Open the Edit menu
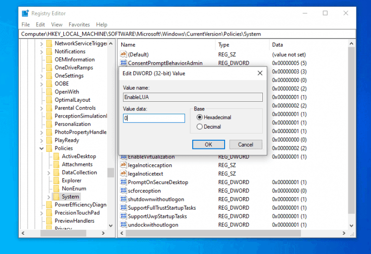 (x=41, y=25)
